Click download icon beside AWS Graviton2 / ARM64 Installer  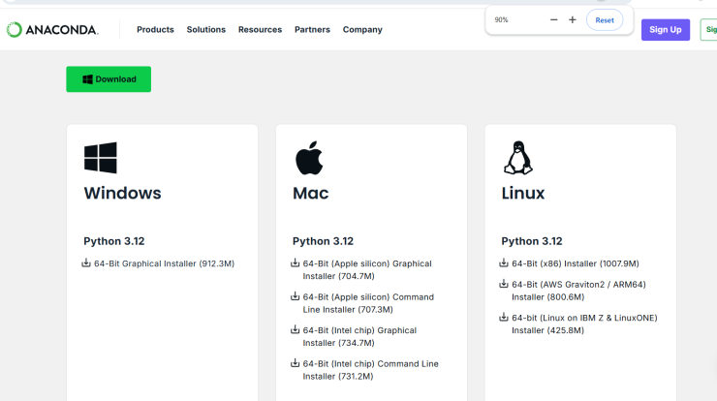[x=504, y=284]
